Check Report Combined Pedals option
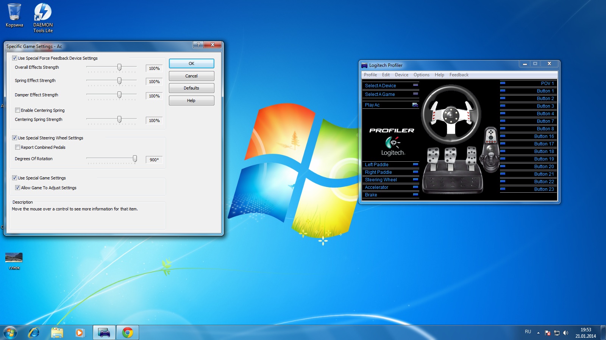 (x=17, y=147)
